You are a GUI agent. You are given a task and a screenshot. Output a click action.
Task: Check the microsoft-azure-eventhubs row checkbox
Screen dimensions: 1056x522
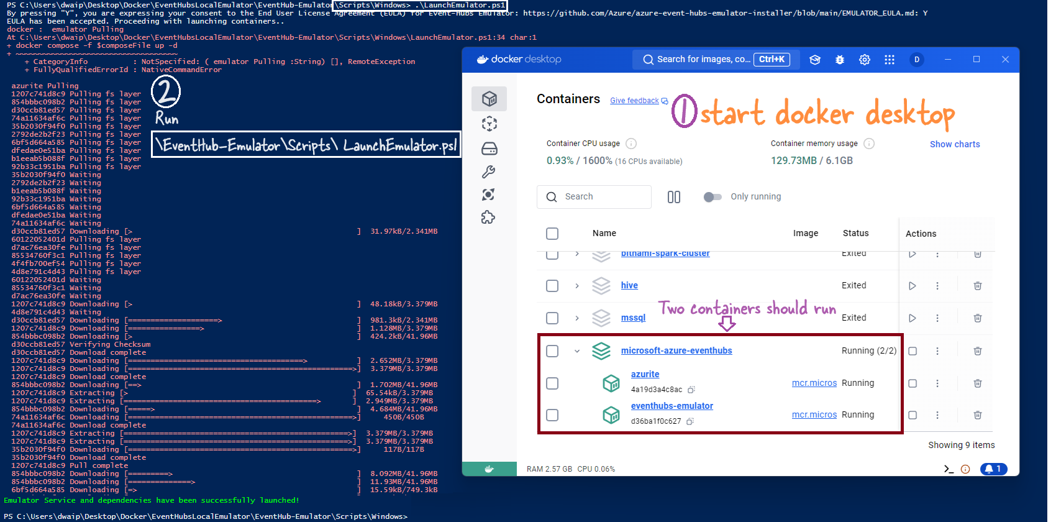click(x=552, y=351)
